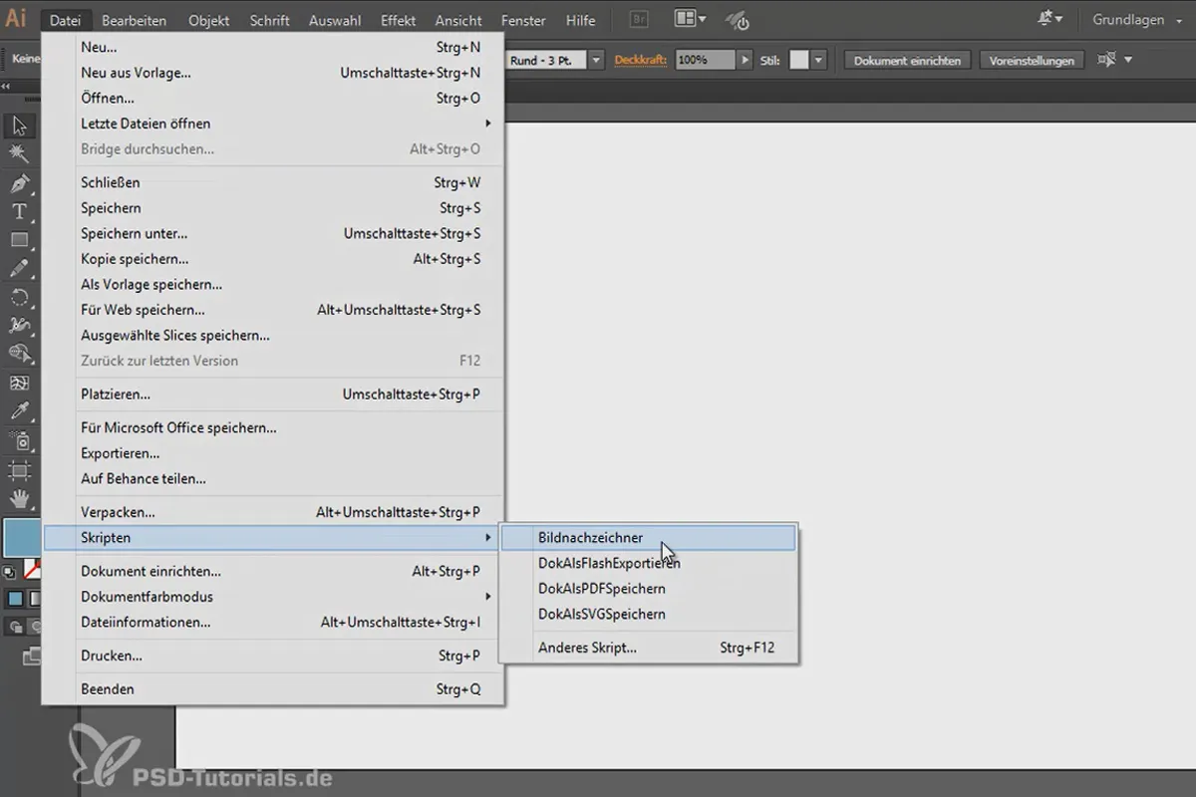Open the Fenster menu
Viewport: 1196px width, 797px height.
pos(523,20)
